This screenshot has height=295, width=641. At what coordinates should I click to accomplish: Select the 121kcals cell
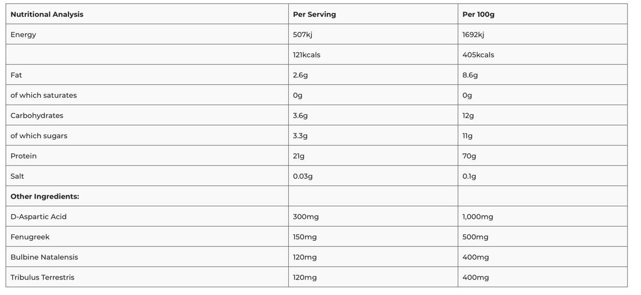point(307,54)
